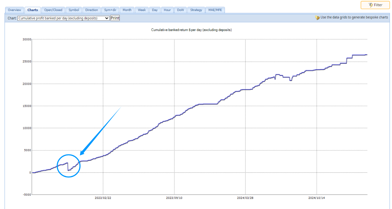This screenshot has width=392, height=209.
Task: Click the circled drawdown dip on the chart
Action: [68, 166]
